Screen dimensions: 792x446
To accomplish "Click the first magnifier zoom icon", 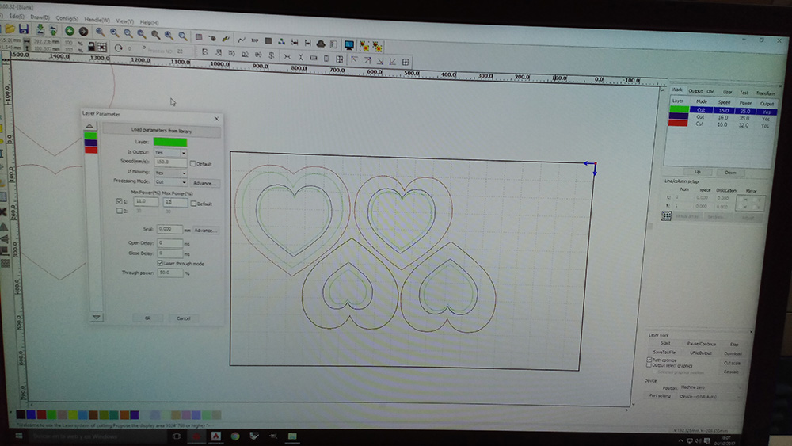I will coord(100,32).
